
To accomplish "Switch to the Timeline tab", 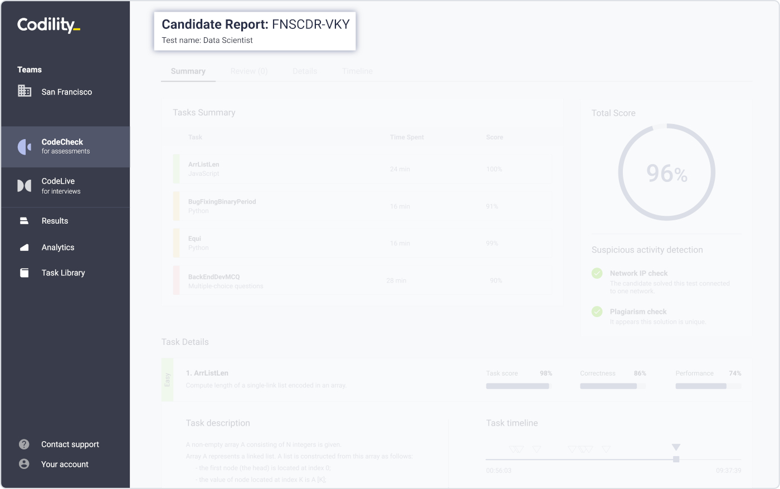I will pyautogui.click(x=358, y=71).
